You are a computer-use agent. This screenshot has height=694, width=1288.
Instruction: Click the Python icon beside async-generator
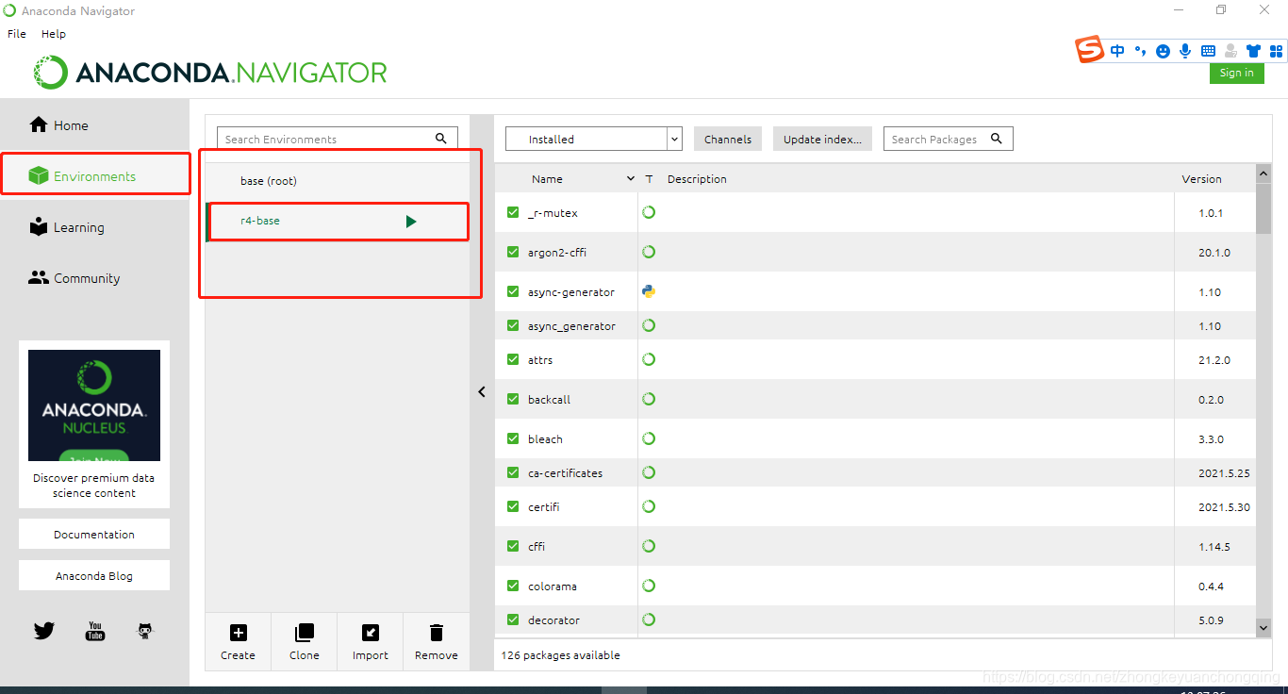coord(648,291)
